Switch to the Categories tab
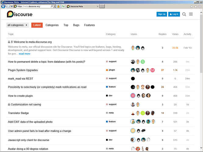Image resolution: width=203 pixels, height=152 pixels. tap(52, 25)
